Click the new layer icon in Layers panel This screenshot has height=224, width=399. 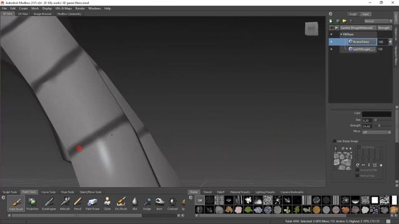pos(331,21)
